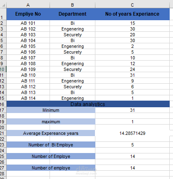Viewport: 173px width, 179px height.
Task: Select cell AB 106
Action: click(28, 52)
